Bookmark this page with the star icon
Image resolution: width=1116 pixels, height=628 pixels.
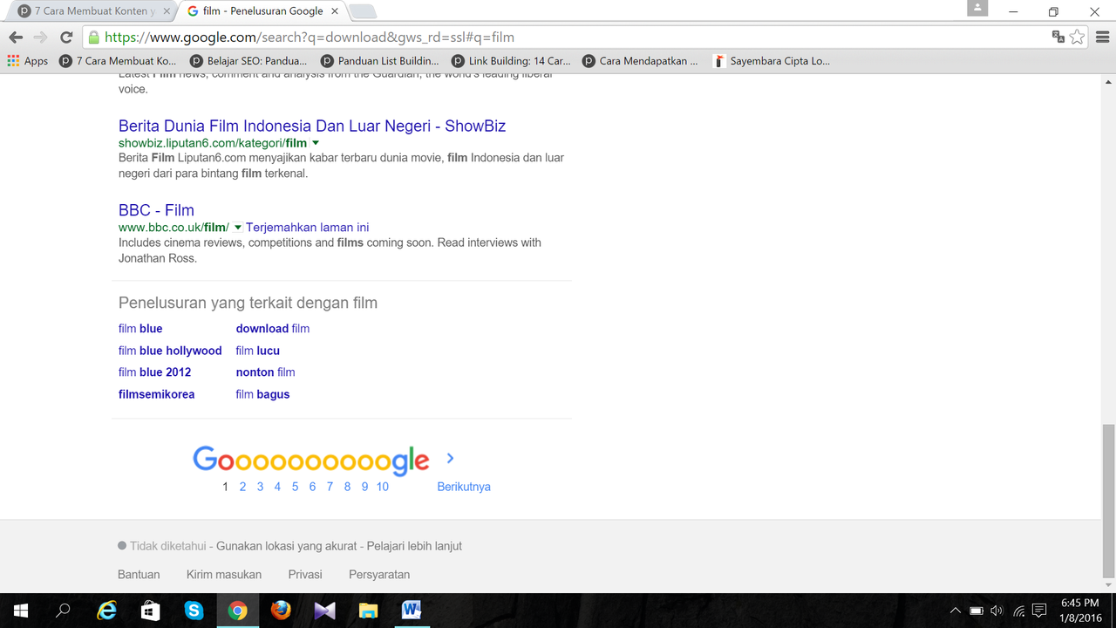1078,38
